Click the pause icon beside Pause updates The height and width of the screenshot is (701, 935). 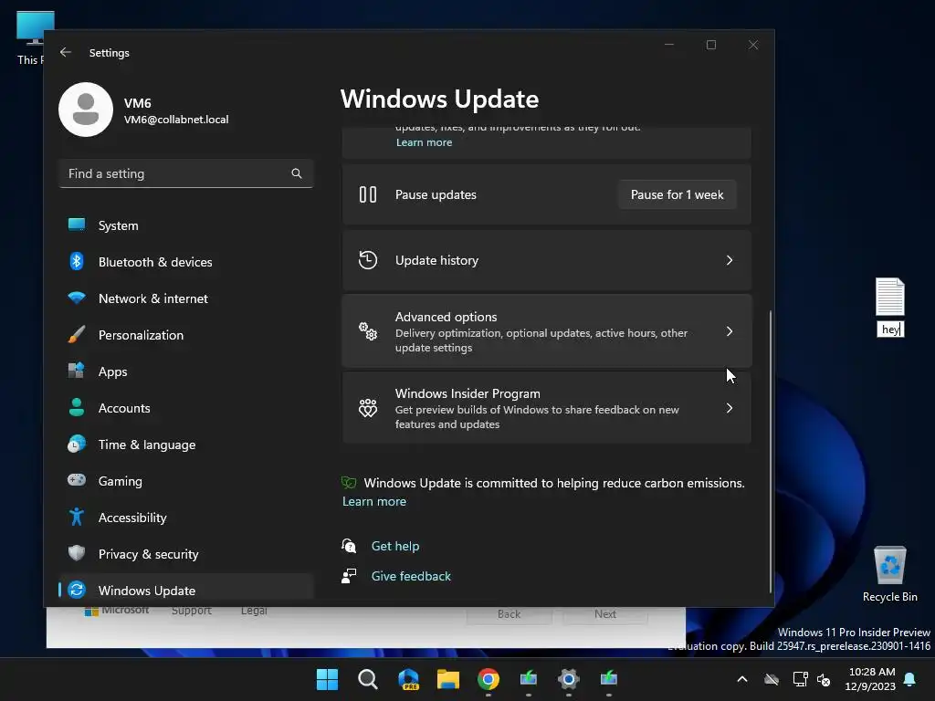368,194
